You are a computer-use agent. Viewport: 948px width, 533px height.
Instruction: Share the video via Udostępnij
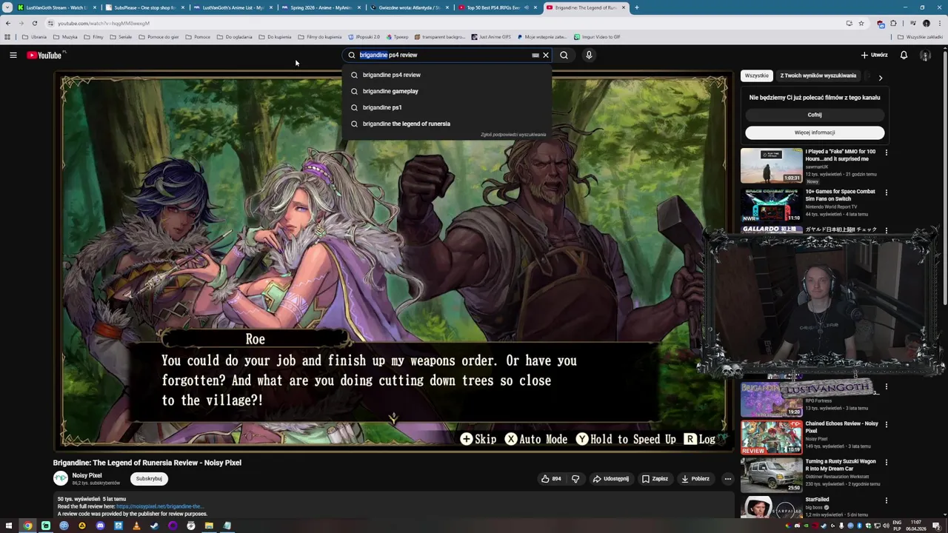(610, 479)
